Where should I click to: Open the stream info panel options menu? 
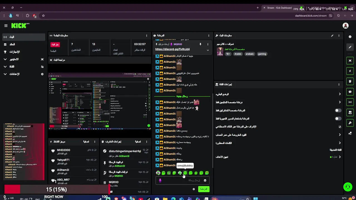pyautogui.click(x=339, y=36)
